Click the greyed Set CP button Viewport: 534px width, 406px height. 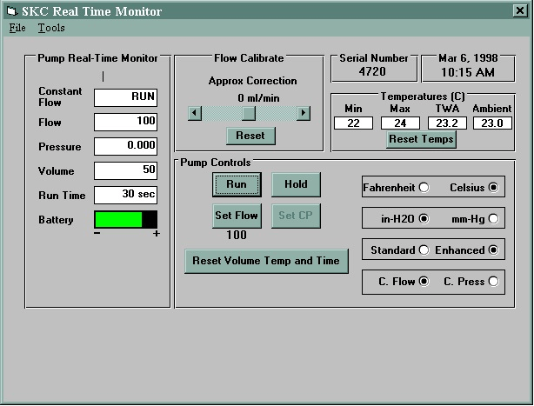(296, 216)
